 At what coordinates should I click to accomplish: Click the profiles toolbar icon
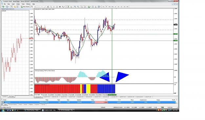pyautogui.click(x=7, y=7)
